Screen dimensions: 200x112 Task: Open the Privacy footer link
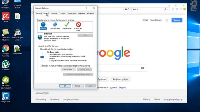coord(146,100)
